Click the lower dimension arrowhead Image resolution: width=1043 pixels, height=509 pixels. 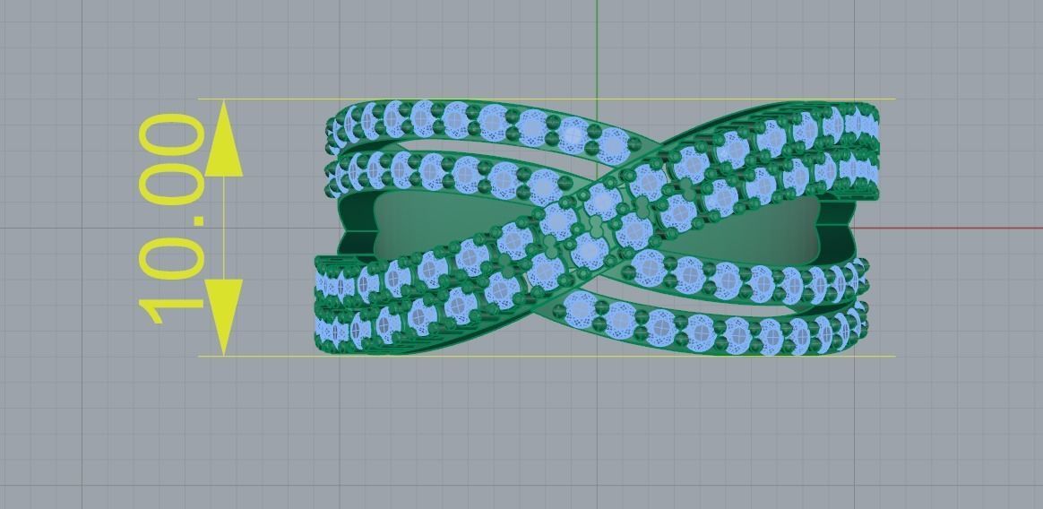[223, 316]
